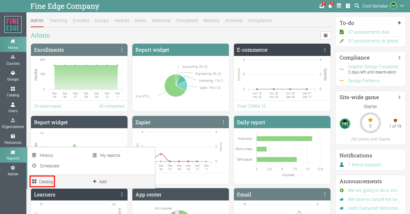The width and height of the screenshot is (410, 214).
Task: Click the widget layout icon beside Admin heading
Action: [x=325, y=35]
